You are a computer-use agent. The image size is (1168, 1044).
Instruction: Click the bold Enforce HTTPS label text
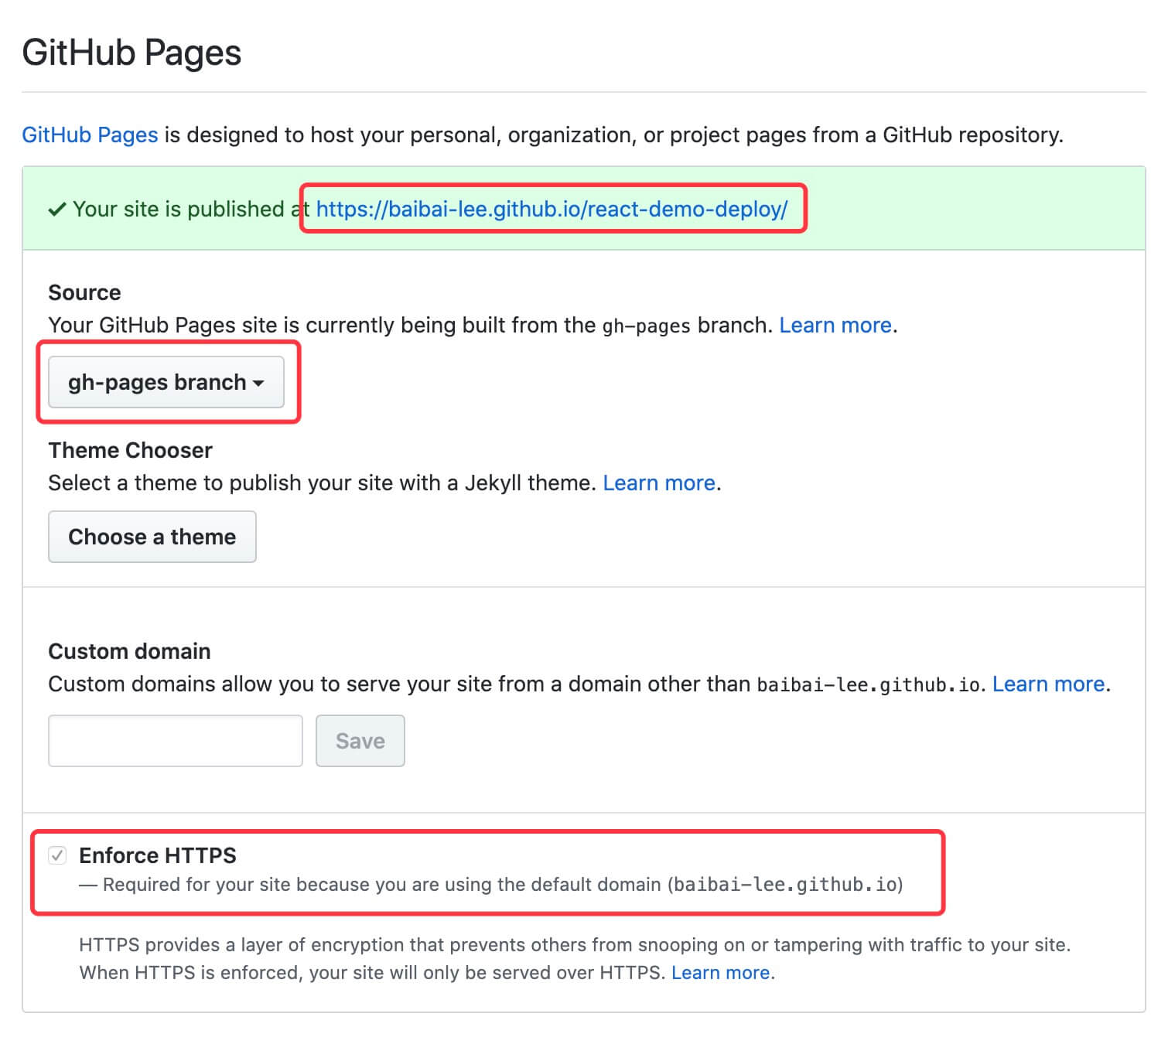158,855
